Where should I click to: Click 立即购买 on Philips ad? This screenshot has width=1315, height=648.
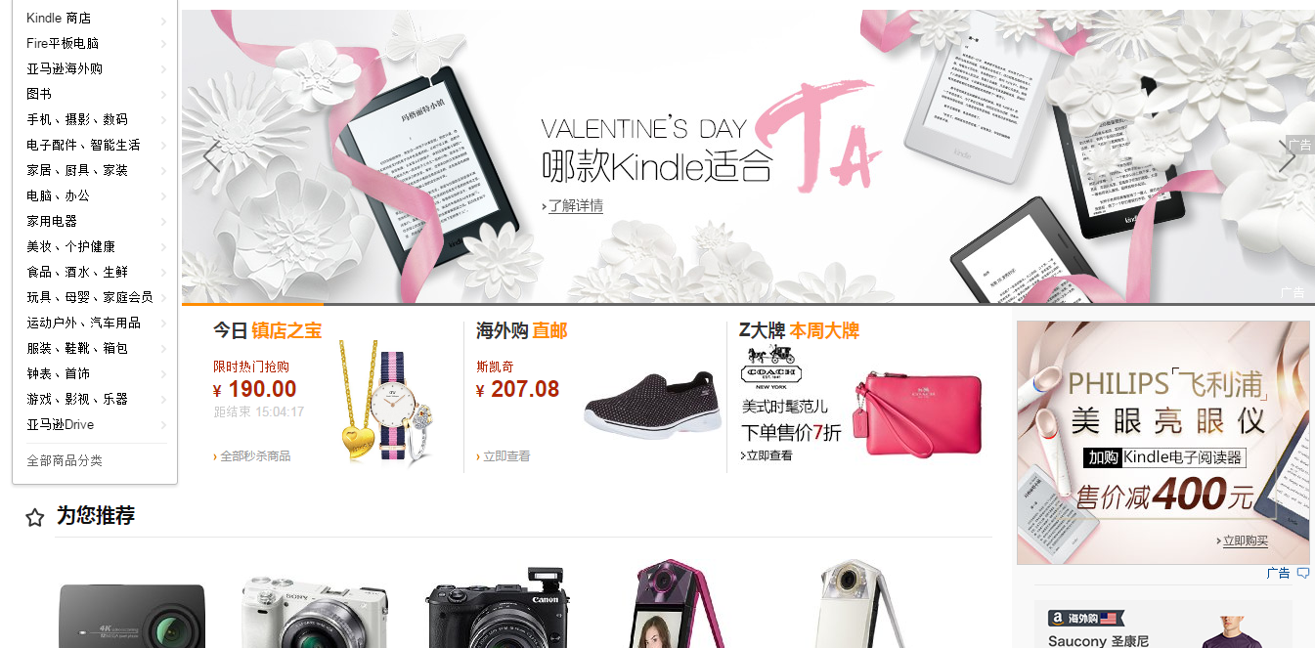[x=1243, y=540]
